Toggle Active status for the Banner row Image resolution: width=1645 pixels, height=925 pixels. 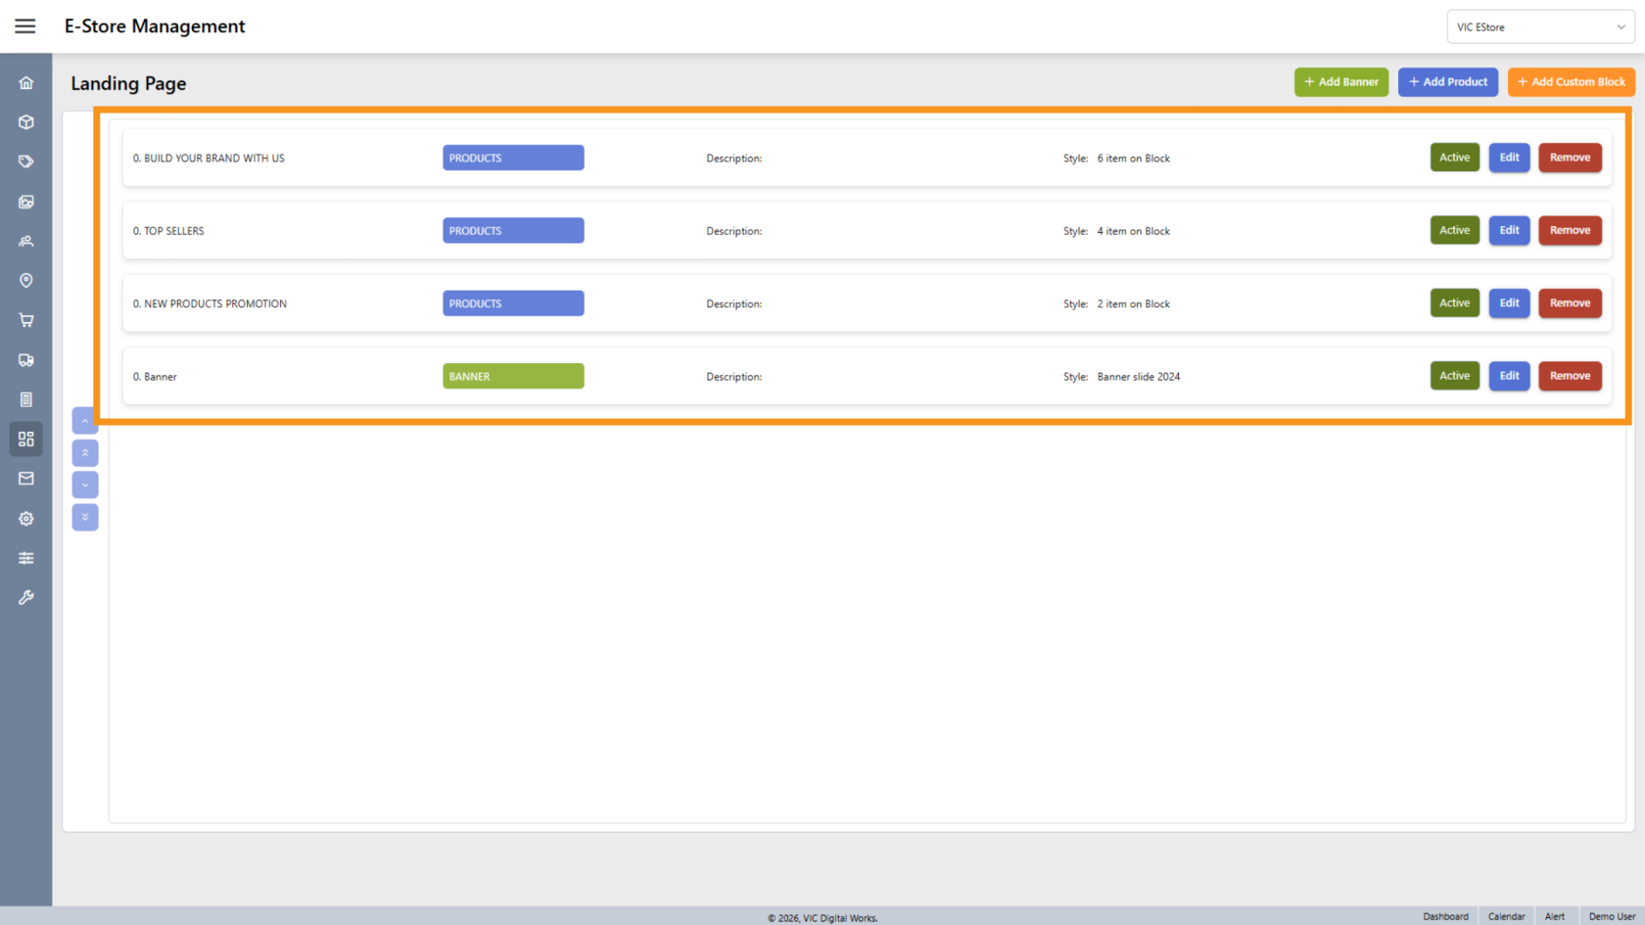click(1454, 376)
